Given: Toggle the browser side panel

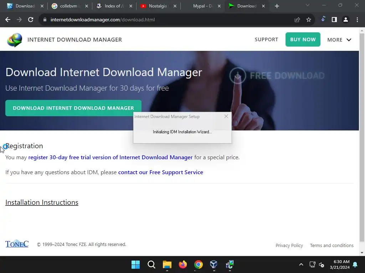Looking at the screenshot, I should point(334,20).
